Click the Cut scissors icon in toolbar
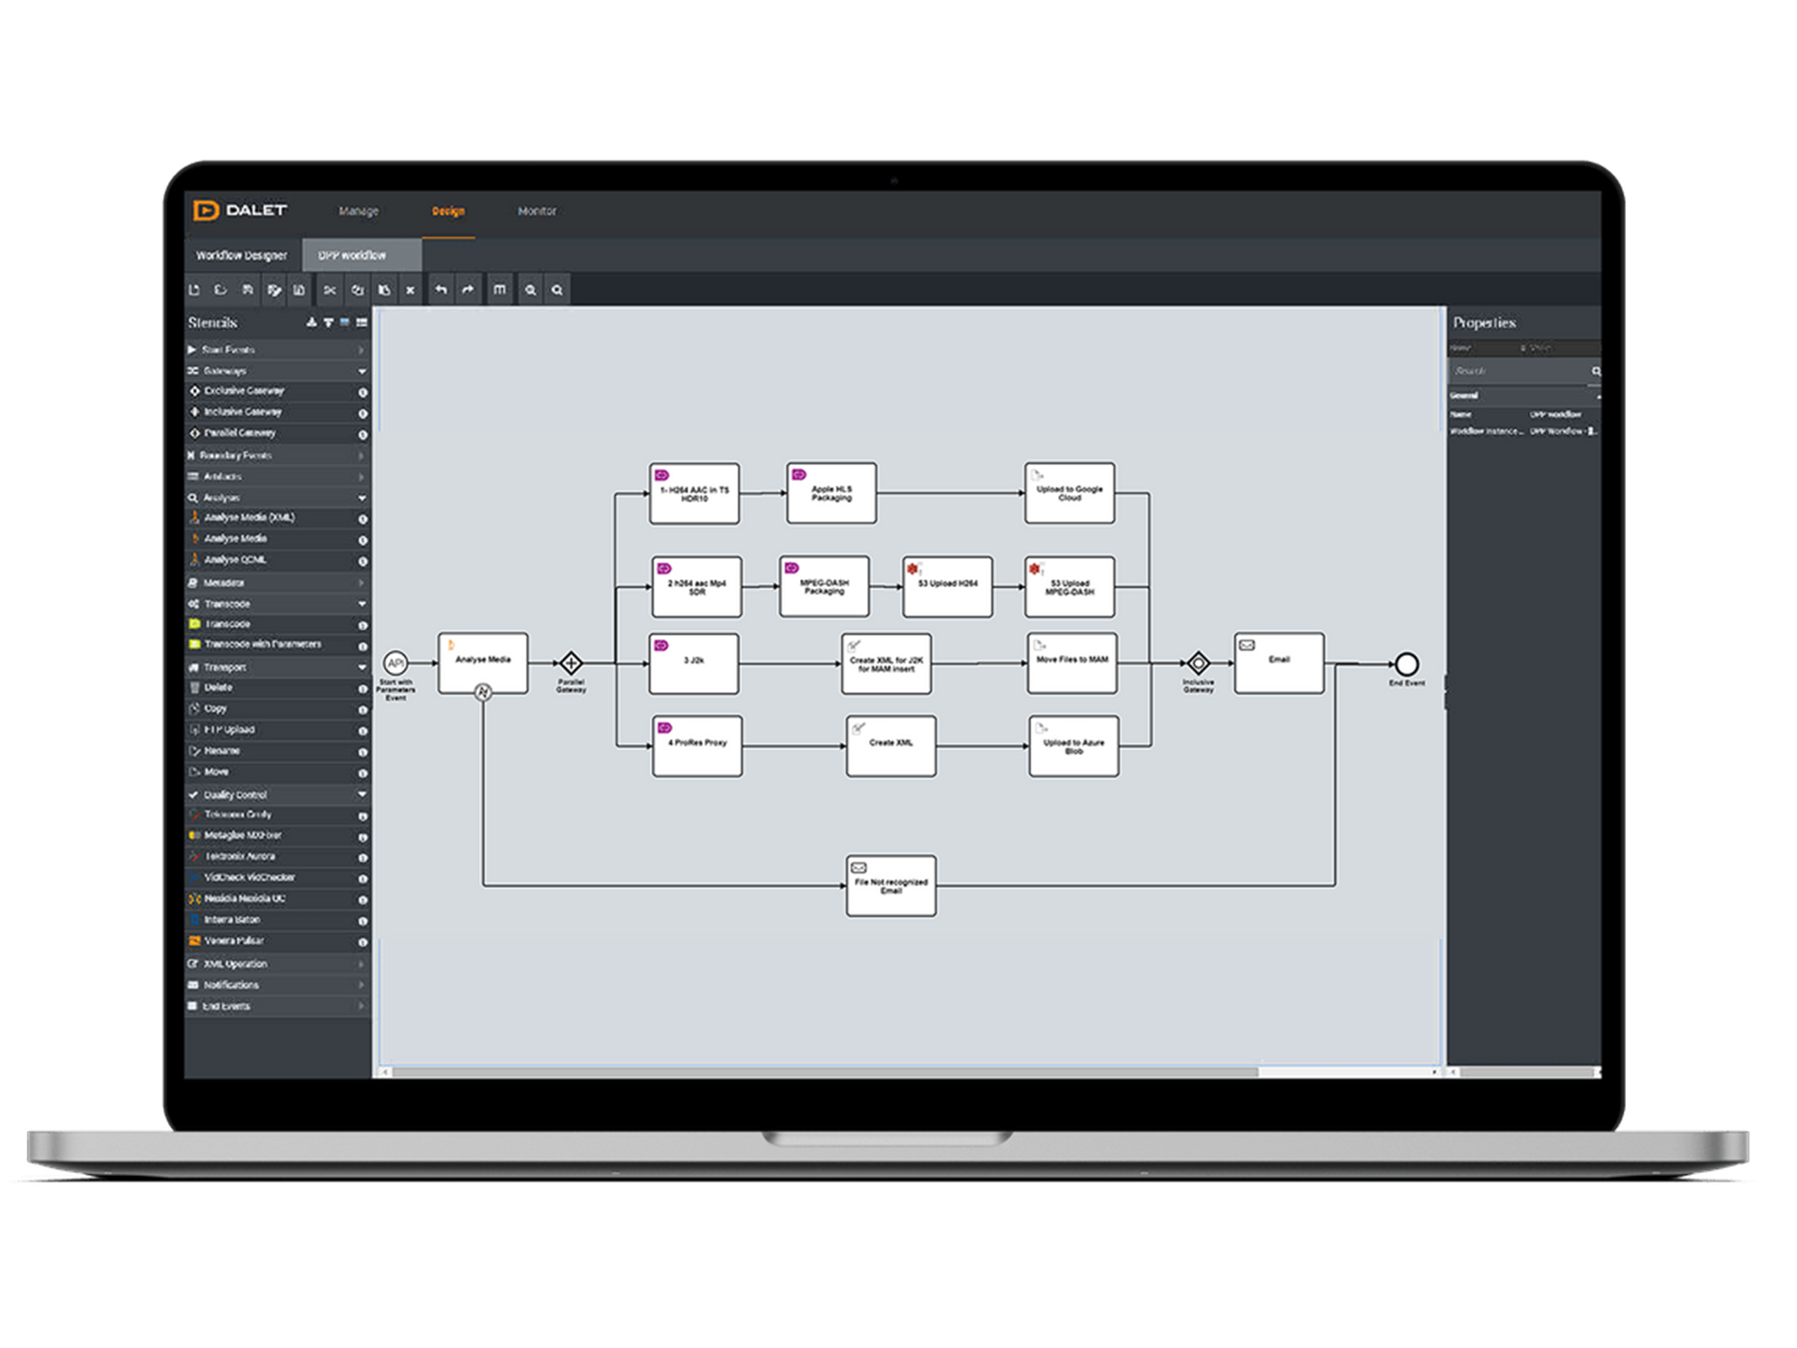This screenshot has height=1348, width=1797. click(330, 290)
